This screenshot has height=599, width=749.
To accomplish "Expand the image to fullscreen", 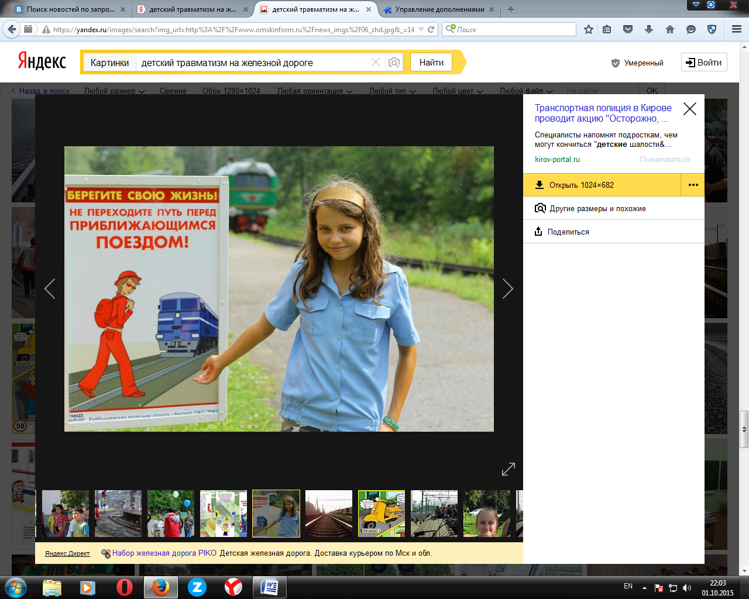I will click(509, 469).
